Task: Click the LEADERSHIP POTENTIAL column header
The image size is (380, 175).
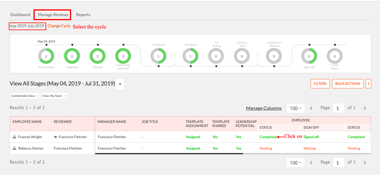Action: pyautogui.click(x=246, y=124)
